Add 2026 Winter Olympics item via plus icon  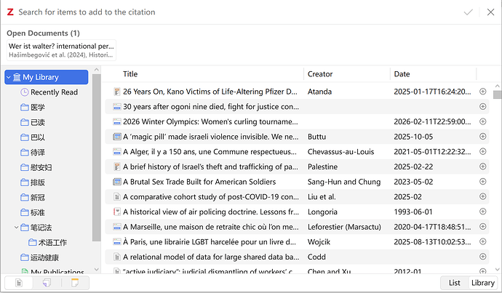483,121
